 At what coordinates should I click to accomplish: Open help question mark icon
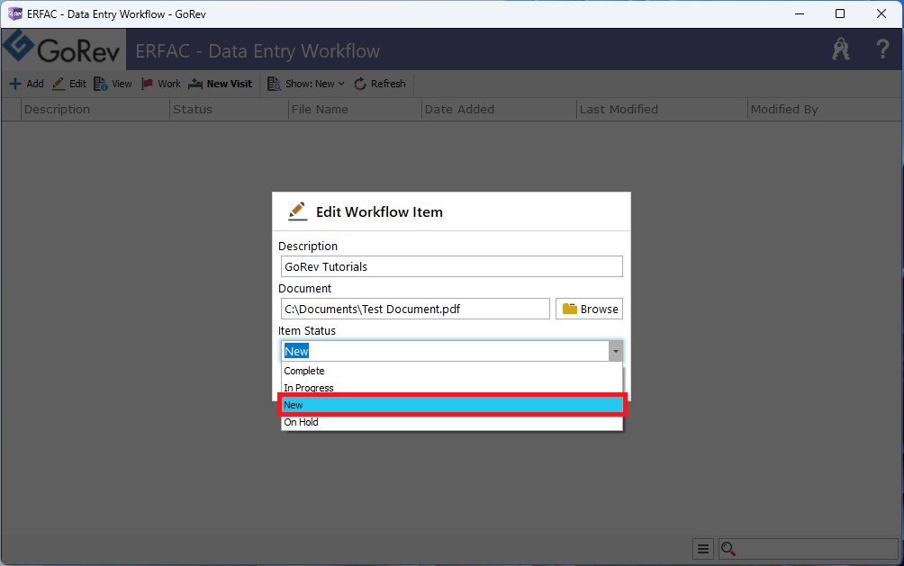click(882, 49)
